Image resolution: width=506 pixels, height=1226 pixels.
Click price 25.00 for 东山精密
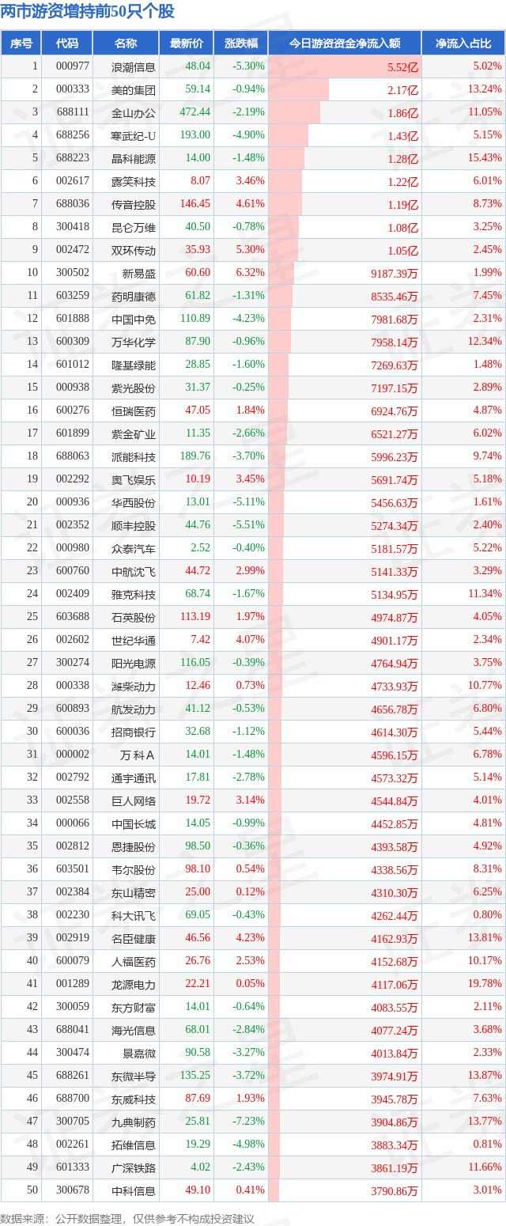[x=198, y=892]
